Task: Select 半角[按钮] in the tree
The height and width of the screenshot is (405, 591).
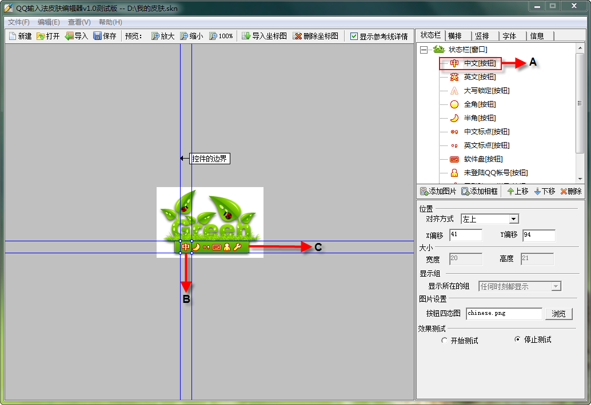Action: coord(480,118)
